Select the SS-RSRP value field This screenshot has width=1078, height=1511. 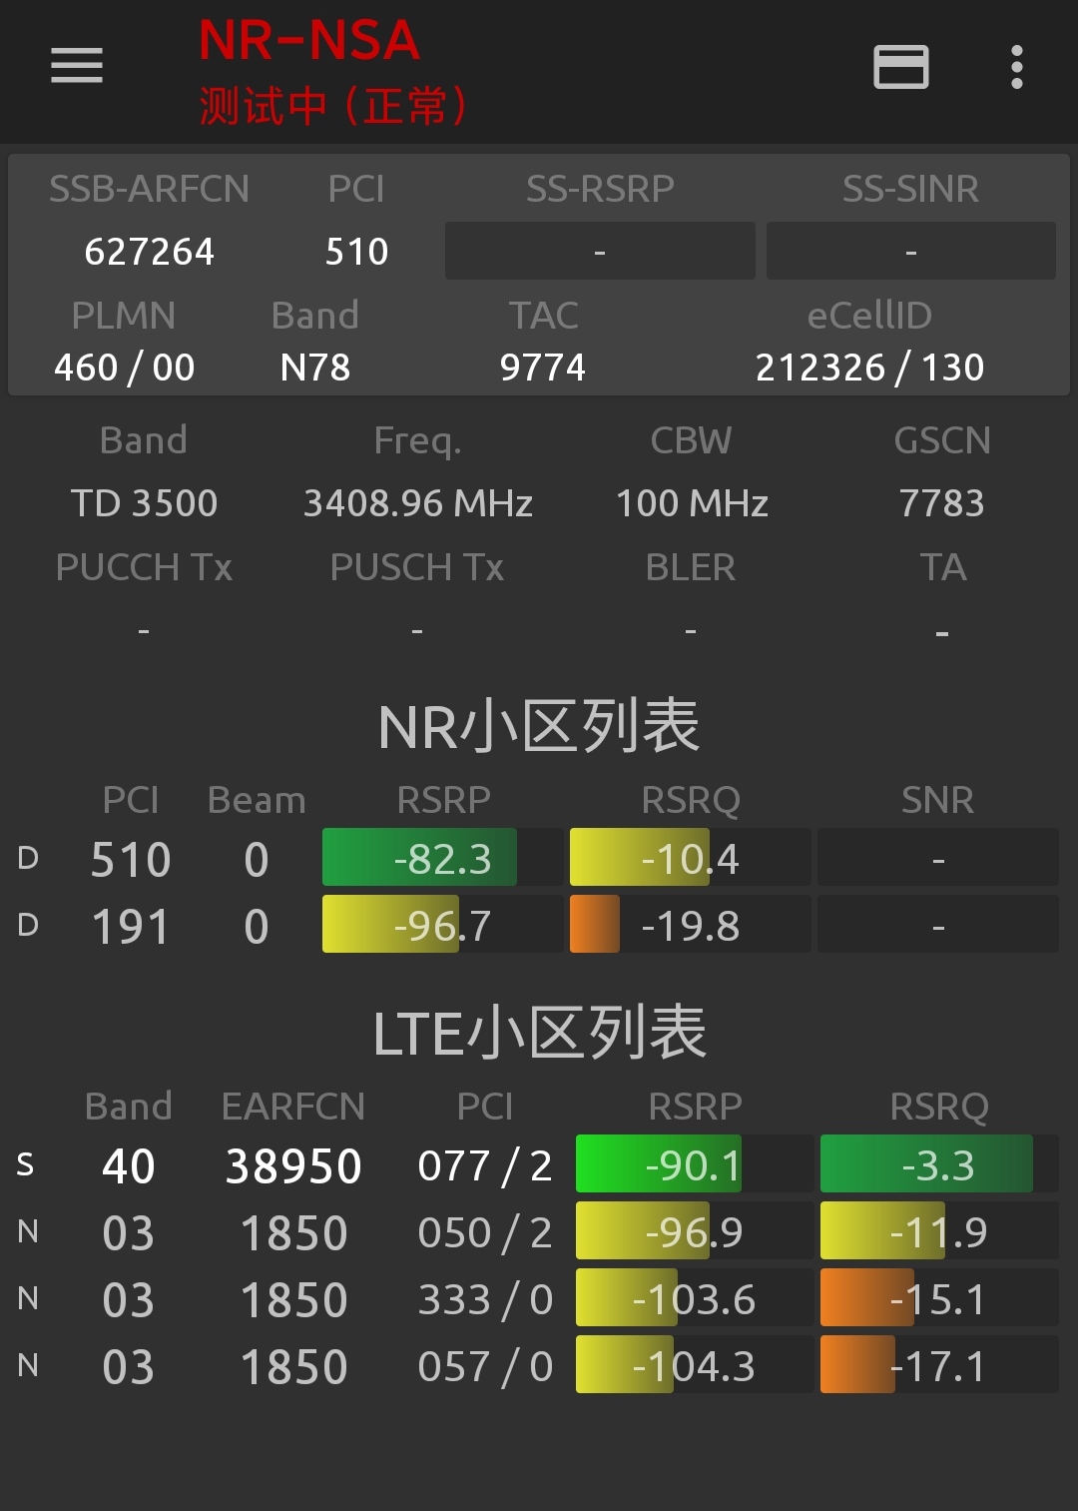(599, 251)
